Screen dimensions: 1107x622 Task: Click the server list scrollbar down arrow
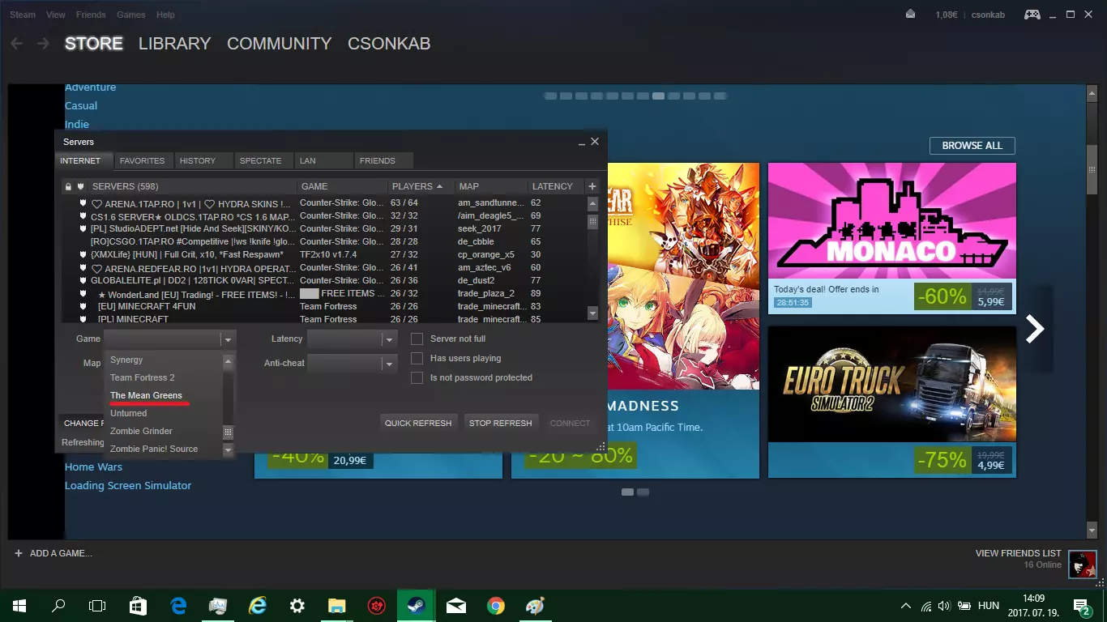(592, 313)
